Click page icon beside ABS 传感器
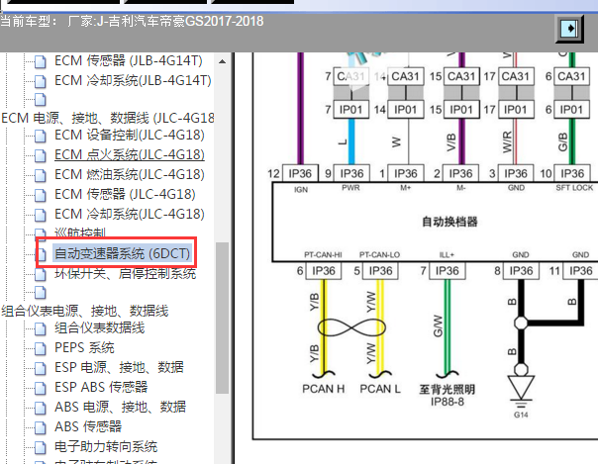This screenshot has width=598, height=464. tap(40, 427)
